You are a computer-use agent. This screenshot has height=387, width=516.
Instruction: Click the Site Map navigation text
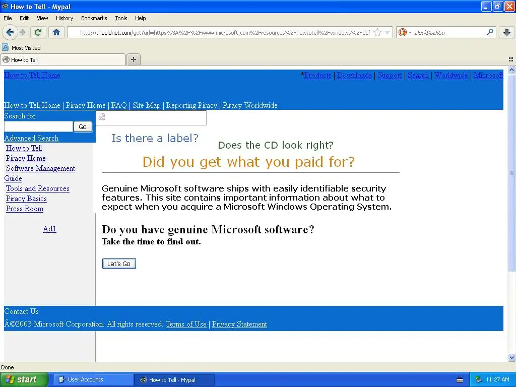[147, 105]
